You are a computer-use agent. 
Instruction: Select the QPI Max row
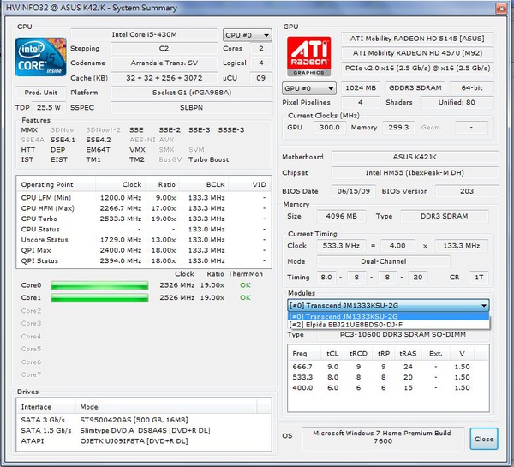click(144, 250)
